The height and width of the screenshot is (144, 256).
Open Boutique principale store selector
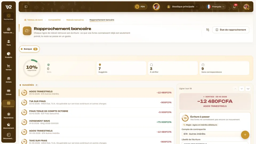coord(182,7)
